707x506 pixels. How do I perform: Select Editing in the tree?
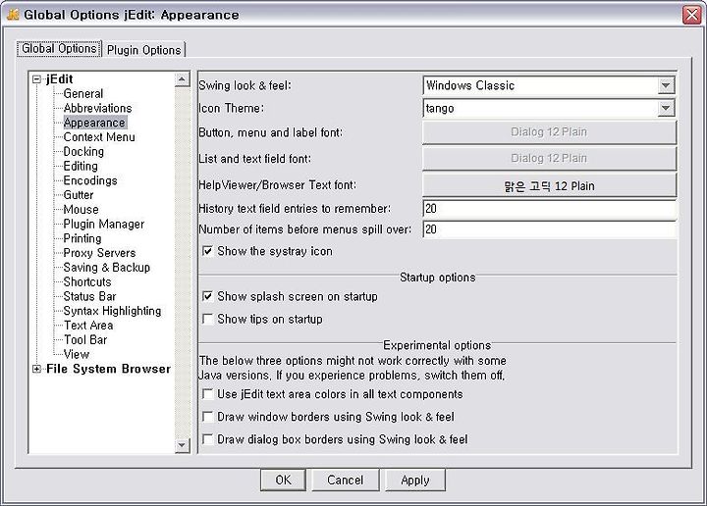pos(81,166)
